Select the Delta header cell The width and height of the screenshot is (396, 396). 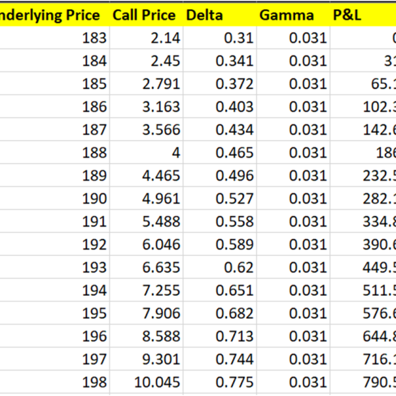pos(219,15)
